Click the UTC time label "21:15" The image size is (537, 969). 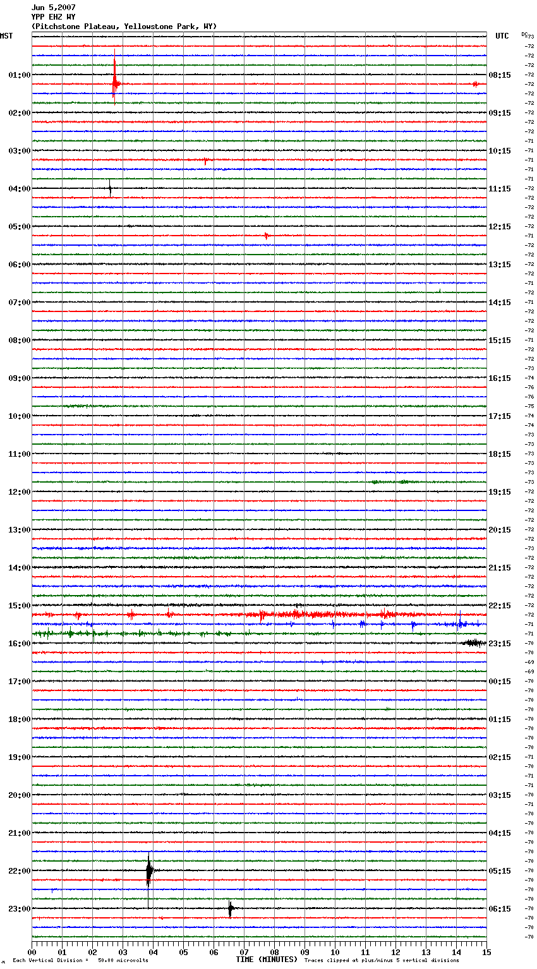pyautogui.click(x=500, y=567)
